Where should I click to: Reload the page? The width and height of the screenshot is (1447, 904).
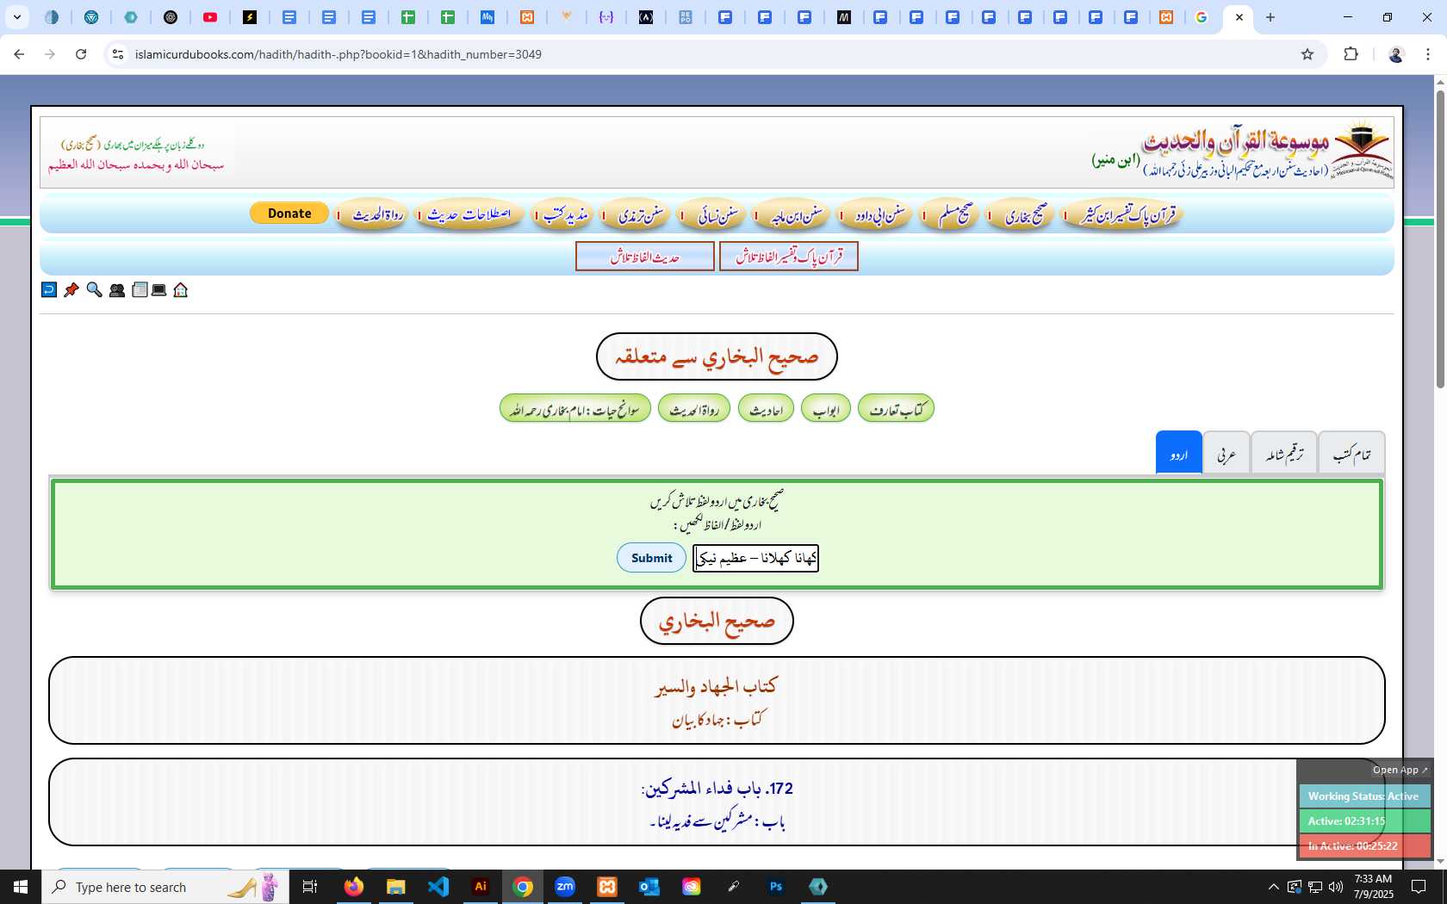[x=81, y=54]
